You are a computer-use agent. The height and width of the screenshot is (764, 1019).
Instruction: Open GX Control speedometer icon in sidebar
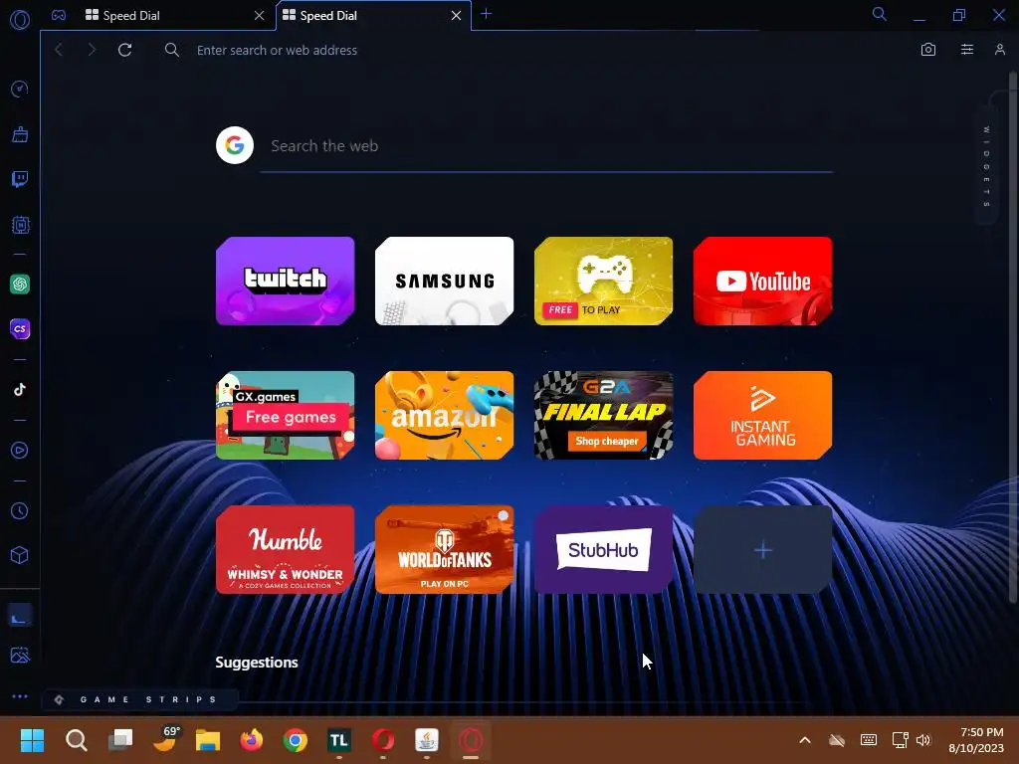point(20,89)
